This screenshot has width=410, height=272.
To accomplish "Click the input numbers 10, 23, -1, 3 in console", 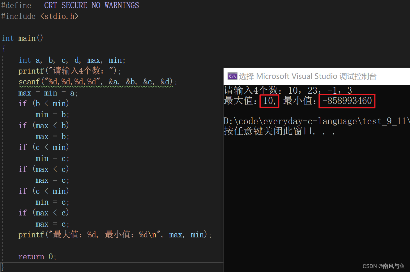I will tap(320, 91).
